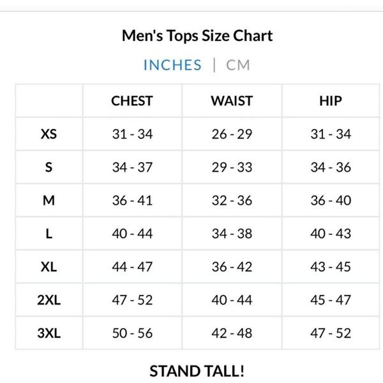The height and width of the screenshot is (383, 383).
Task: Click the 2XL chest value 47 - 52
Action: coord(132,300)
